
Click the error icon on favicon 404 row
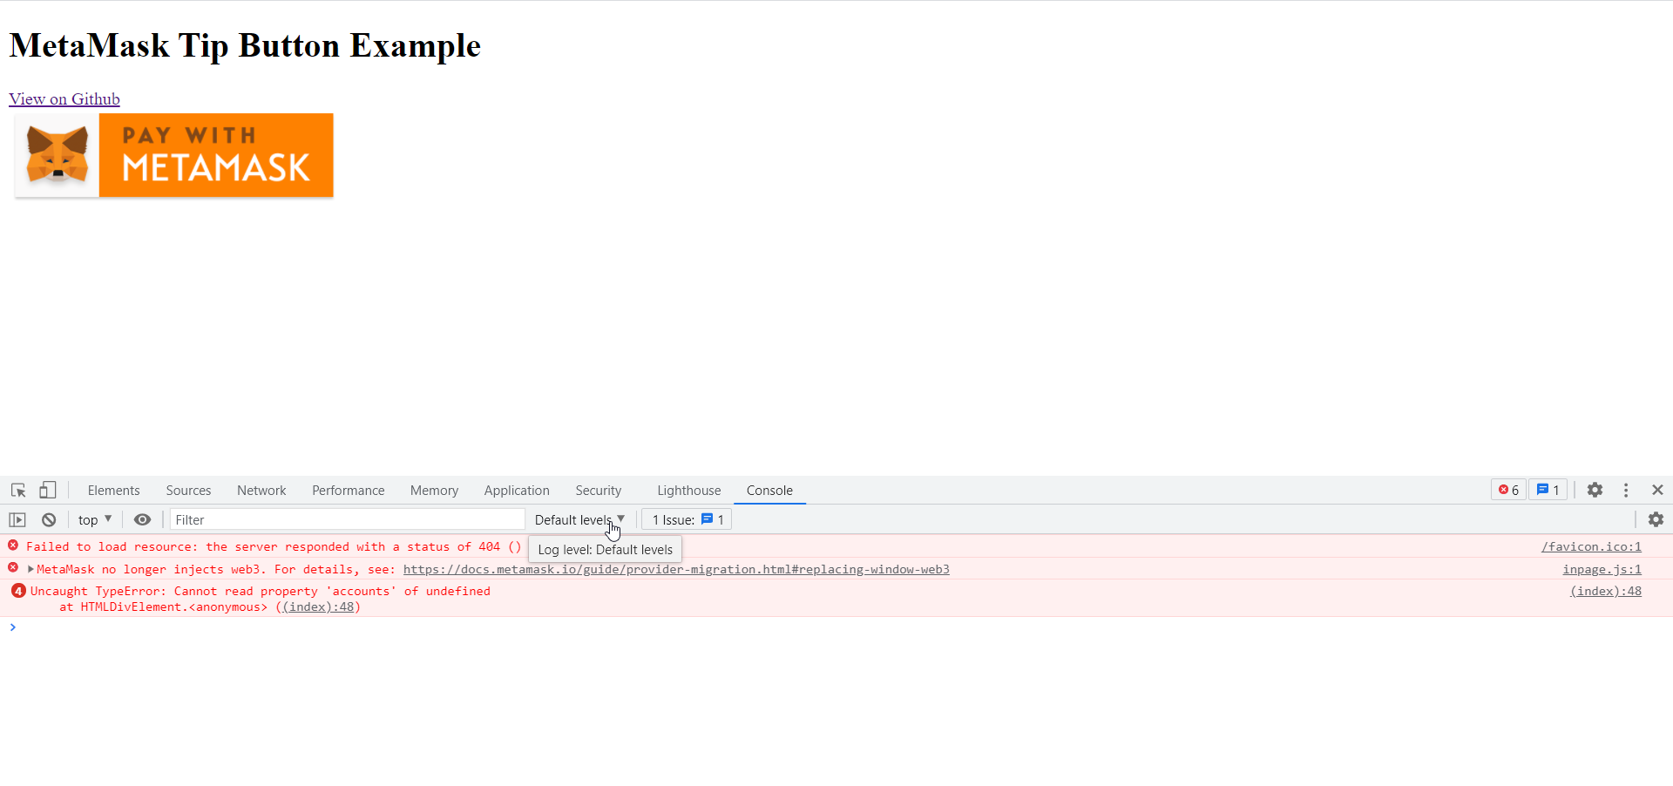pos(13,545)
